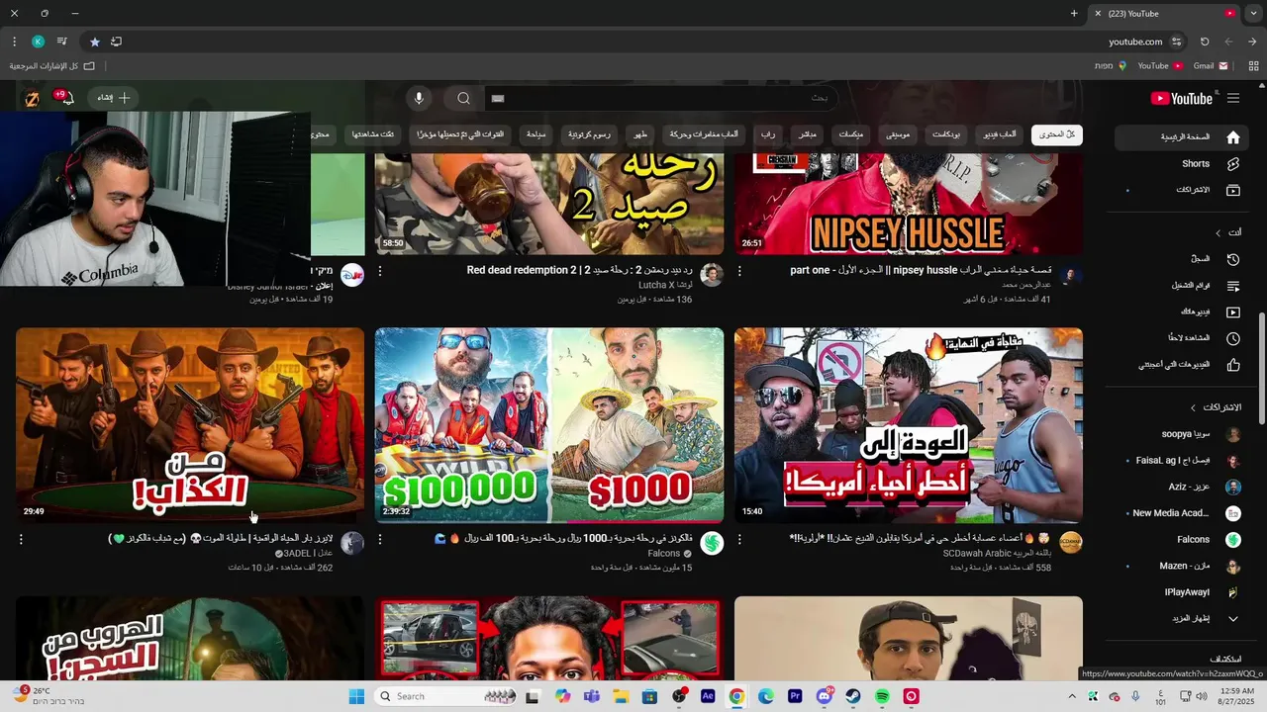
Task: Open Steam from the taskbar
Action: [x=853, y=697]
